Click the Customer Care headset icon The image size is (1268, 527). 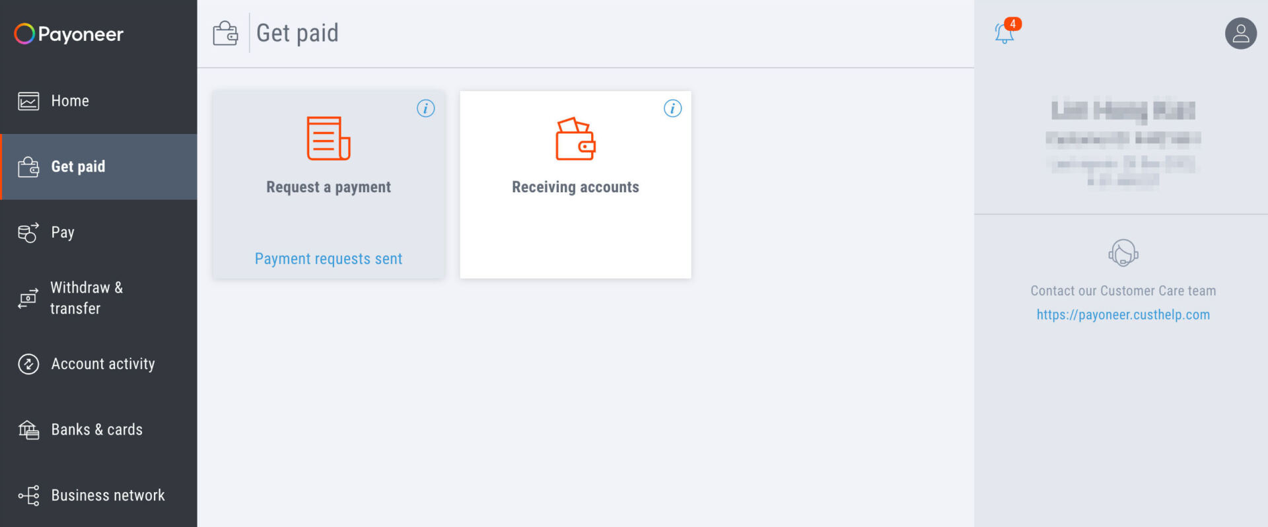[x=1123, y=253]
